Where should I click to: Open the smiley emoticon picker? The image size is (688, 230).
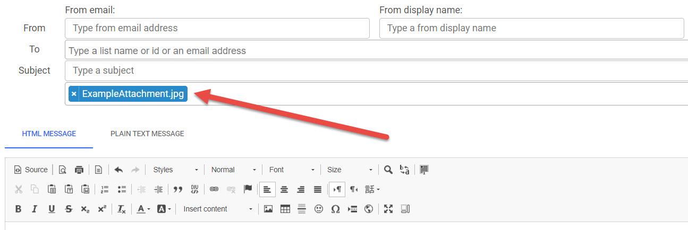(x=319, y=209)
